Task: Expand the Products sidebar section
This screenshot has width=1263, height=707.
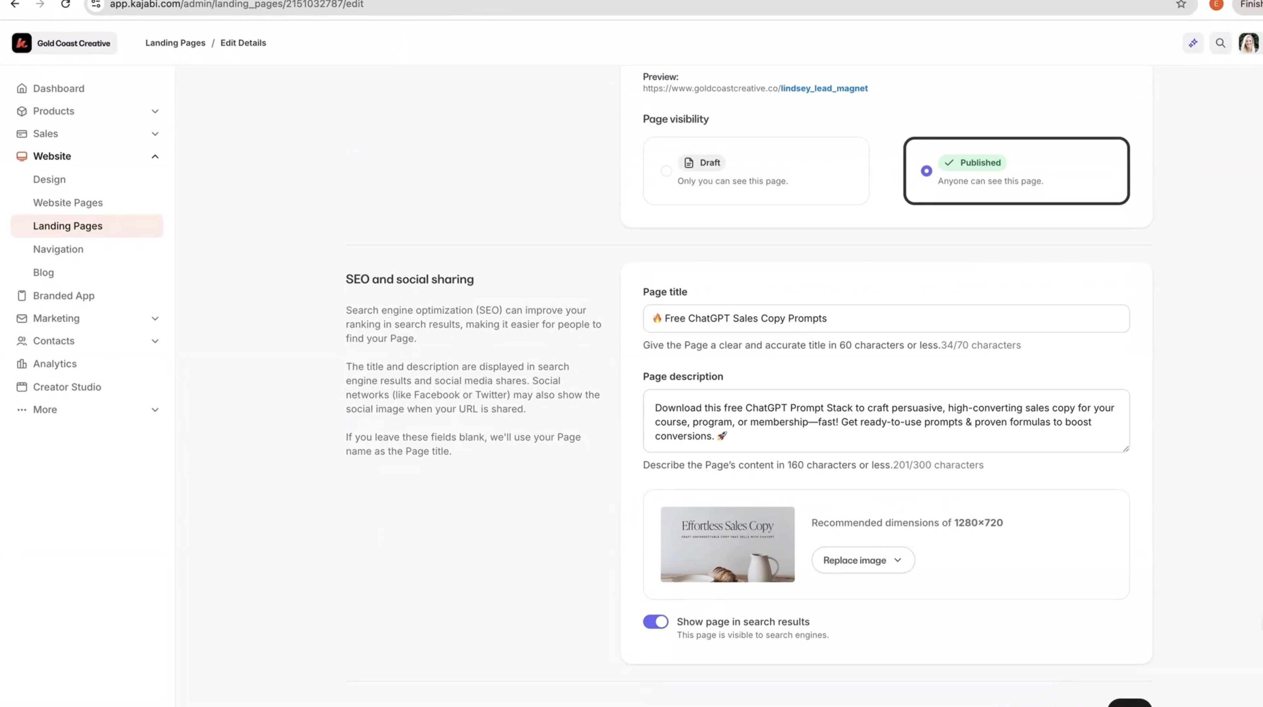Action: pos(155,111)
